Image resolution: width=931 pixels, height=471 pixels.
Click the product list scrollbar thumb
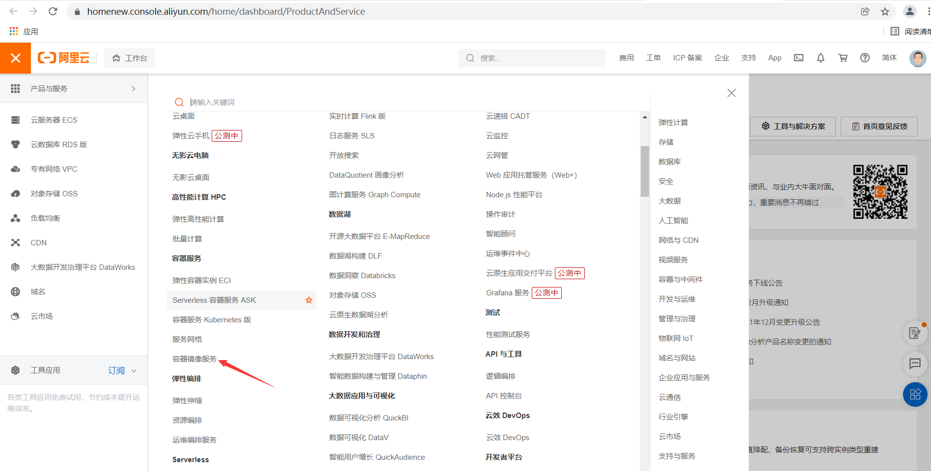pos(645,171)
